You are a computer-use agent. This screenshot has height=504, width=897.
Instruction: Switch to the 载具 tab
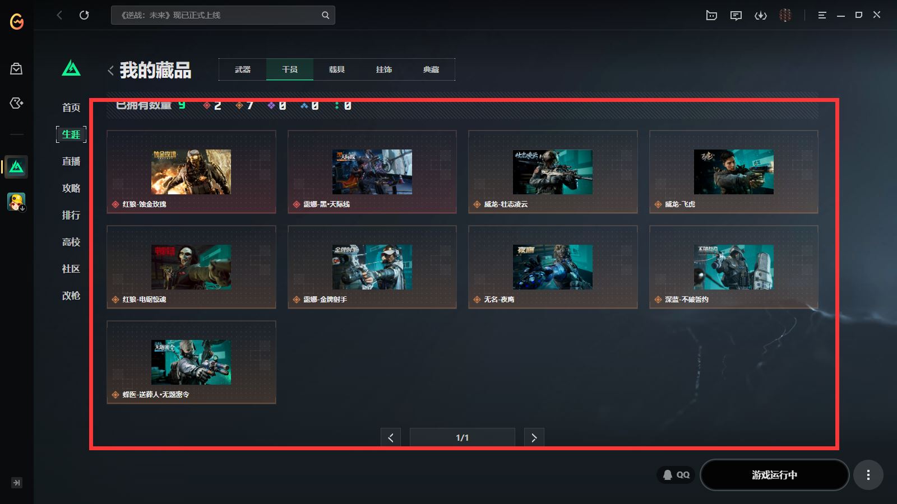336,69
